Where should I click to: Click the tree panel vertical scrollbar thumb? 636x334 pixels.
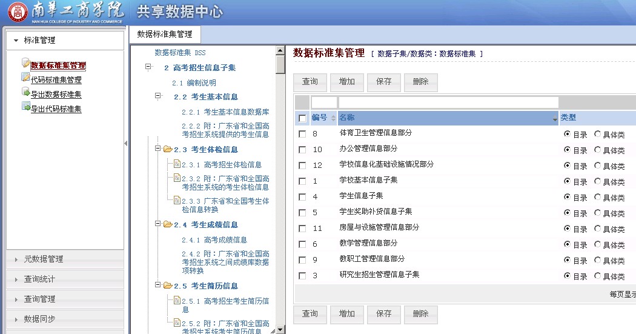tap(280, 64)
